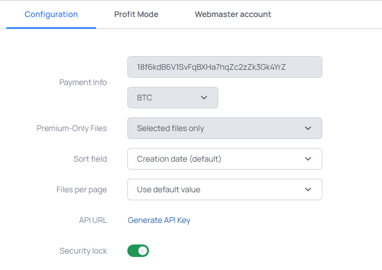Click the Generate API Key link

[x=159, y=220]
